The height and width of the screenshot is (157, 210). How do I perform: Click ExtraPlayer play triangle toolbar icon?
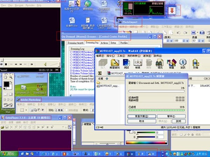point(38,127)
